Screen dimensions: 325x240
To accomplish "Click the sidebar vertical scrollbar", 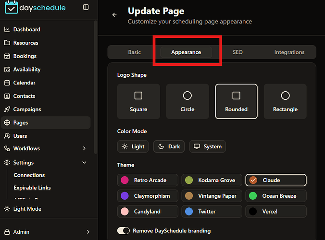I will 96,87.
